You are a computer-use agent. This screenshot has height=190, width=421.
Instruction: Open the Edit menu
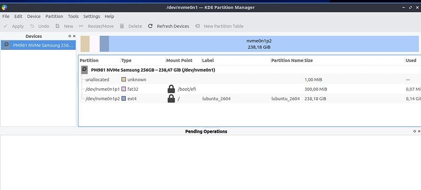tap(18, 16)
